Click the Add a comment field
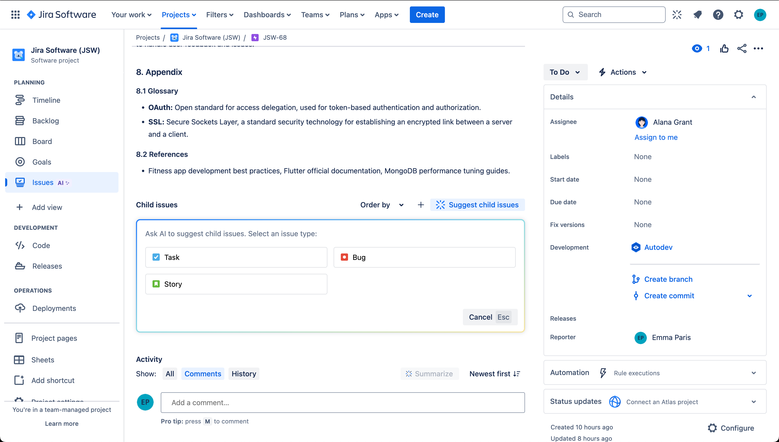Image resolution: width=779 pixels, height=442 pixels. 342,403
